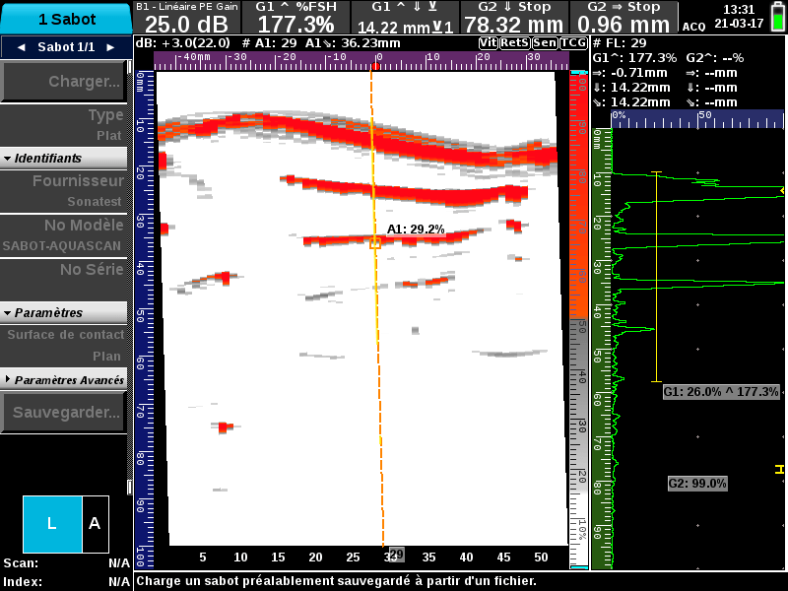Viewport: 788px width, 591px height.
Task: Click the ACQ status indicator
Action: (693, 27)
